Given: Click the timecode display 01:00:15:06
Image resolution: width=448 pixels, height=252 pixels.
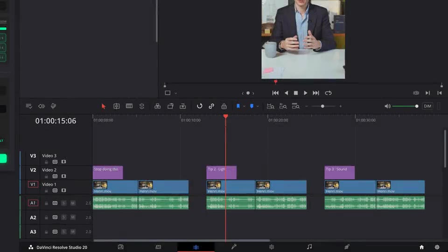Looking at the screenshot, I should coord(56,121).
